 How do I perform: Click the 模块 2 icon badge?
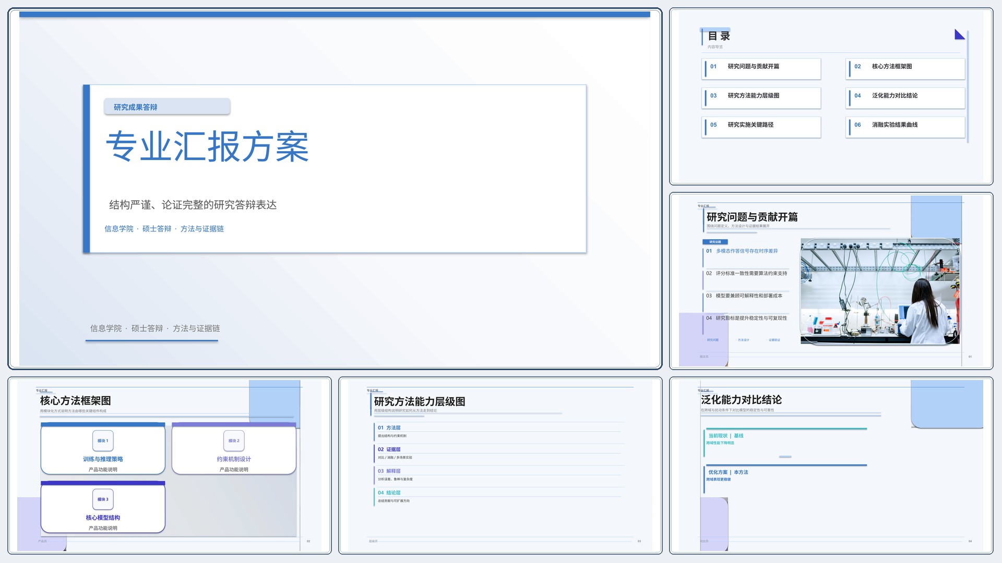(x=234, y=440)
